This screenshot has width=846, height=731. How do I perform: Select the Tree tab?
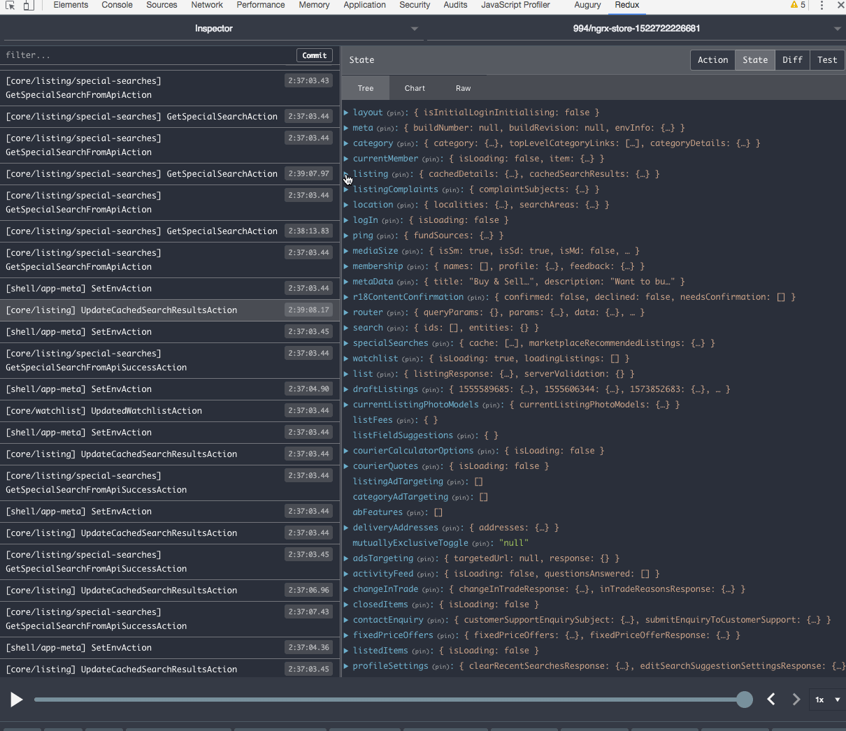(x=366, y=88)
